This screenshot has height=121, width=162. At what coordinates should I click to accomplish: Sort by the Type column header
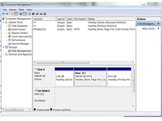[69, 19]
